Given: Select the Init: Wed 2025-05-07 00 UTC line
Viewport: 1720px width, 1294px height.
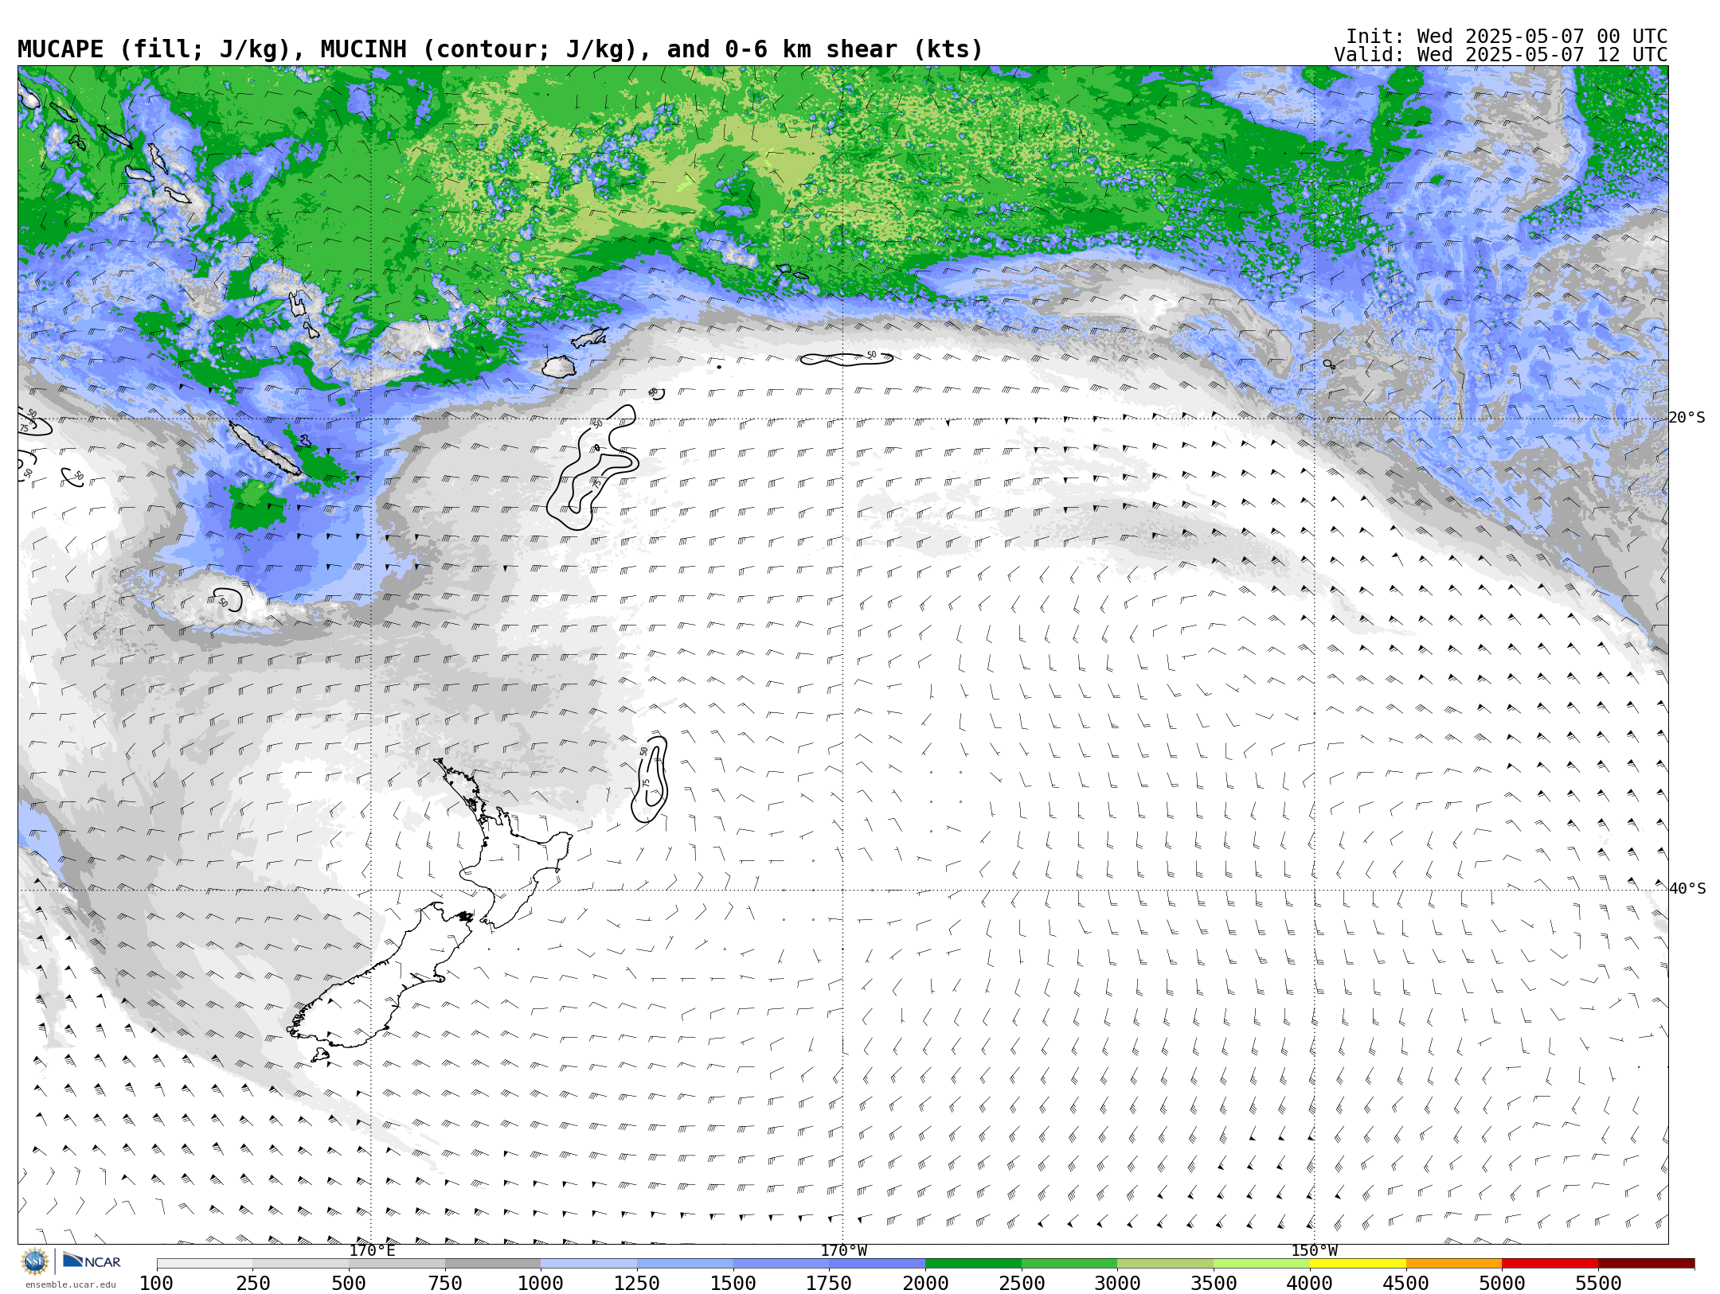Looking at the screenshot, I should click(1507, 37).
